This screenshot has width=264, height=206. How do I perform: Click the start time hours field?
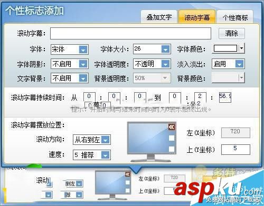[89, 97]
